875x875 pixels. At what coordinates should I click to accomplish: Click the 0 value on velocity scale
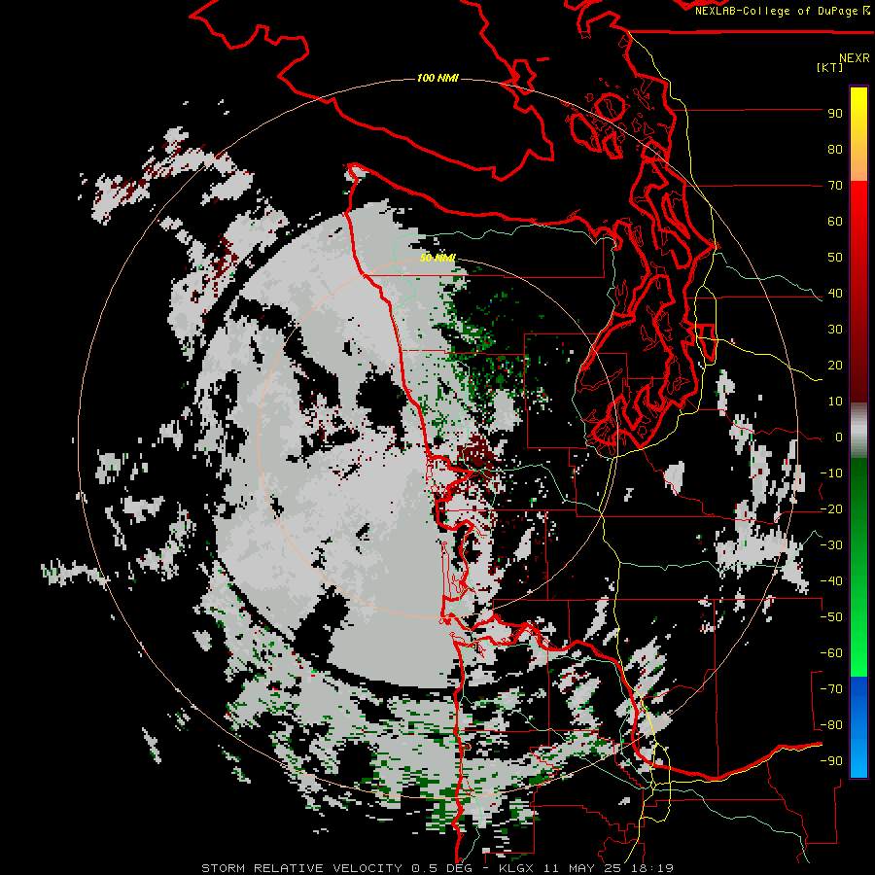tap(839, 437)
